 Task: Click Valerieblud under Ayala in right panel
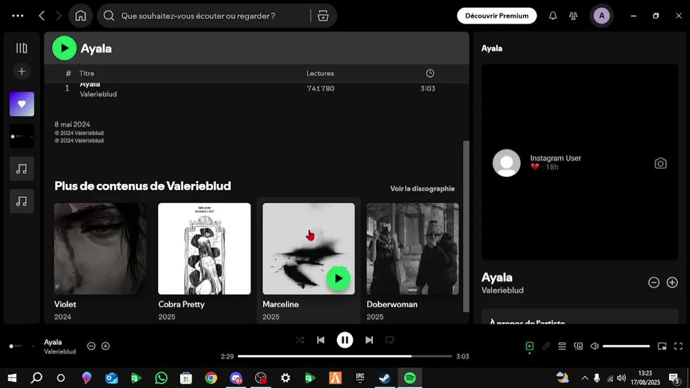502,290
